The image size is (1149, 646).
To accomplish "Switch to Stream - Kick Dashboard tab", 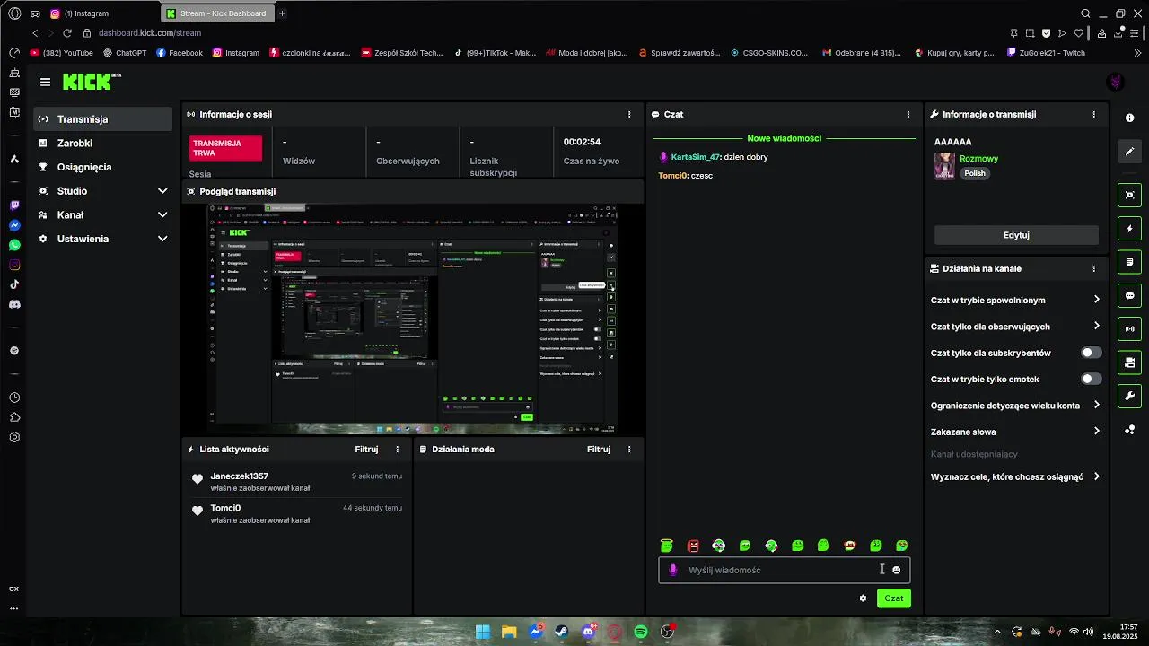I will click(x=217, y=13).
